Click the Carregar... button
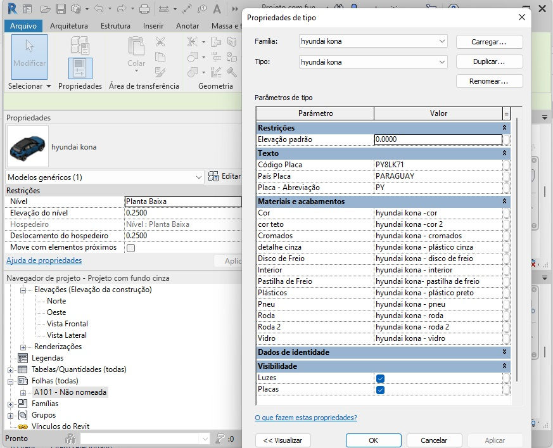 (x=489, y=42)
